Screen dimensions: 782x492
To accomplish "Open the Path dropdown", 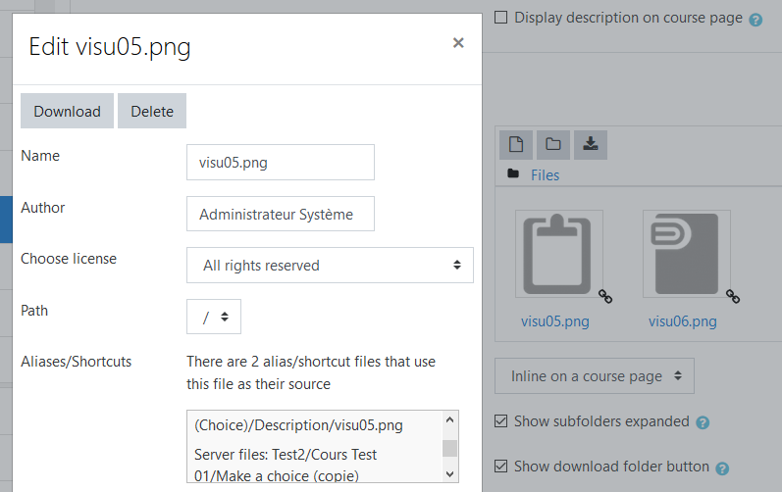I will point(214,317).
